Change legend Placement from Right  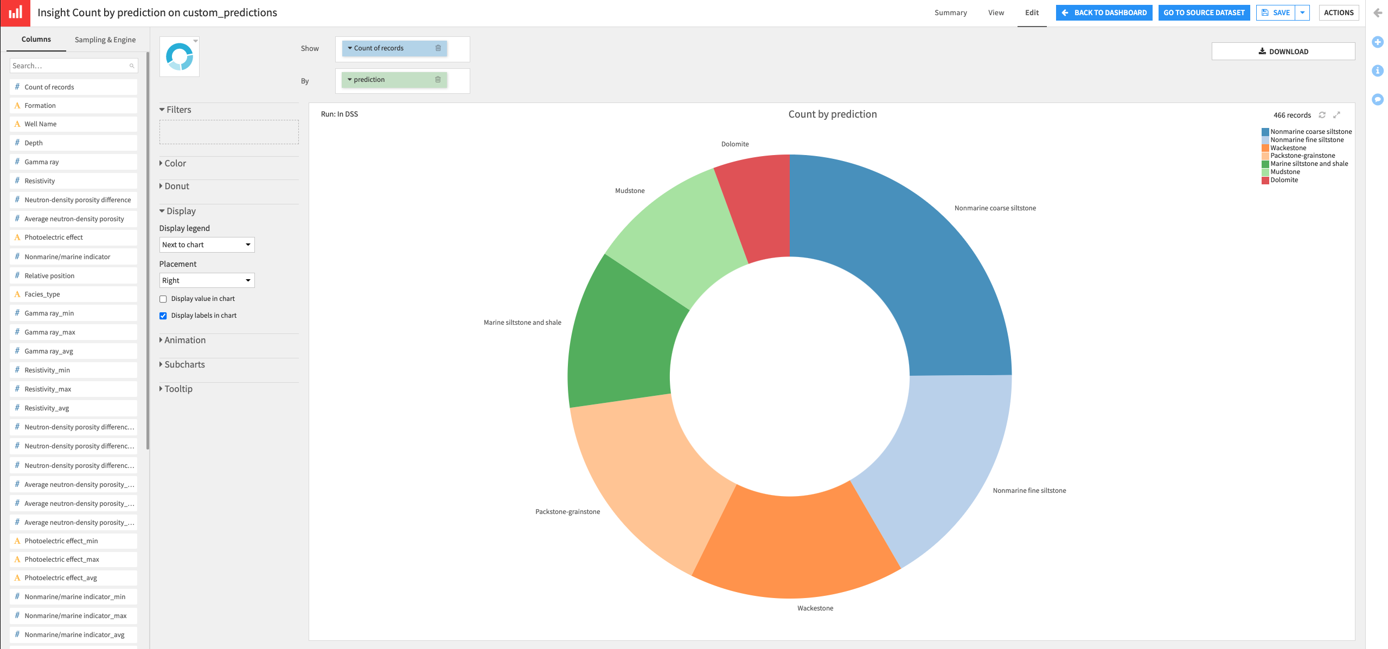point(206,280)
